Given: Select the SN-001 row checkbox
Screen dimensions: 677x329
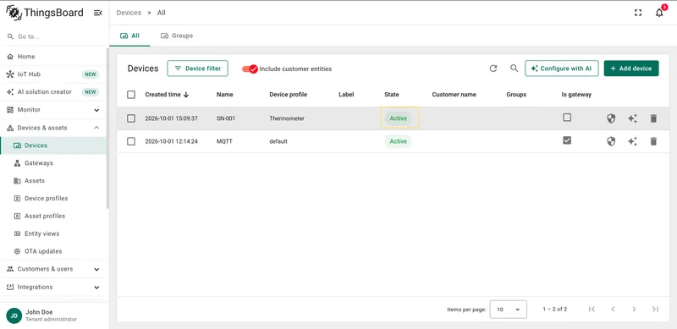Looking at the screenshot, I should (x=131, y=118).
